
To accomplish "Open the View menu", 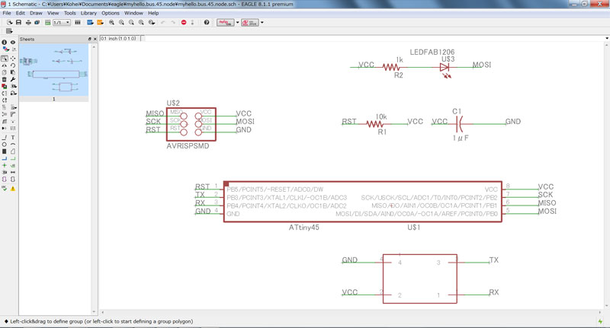I will pos(53,13).
